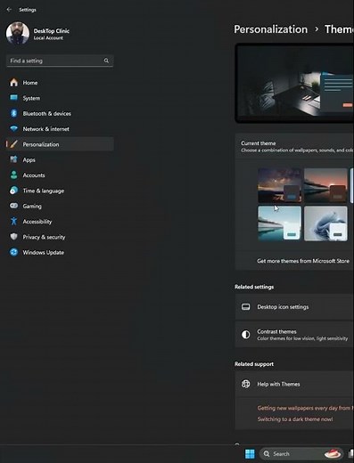Image resolution: width=354 pixels, height=463 pixels.
Task: Open Bluetooth & devices settings
Action: click(x=60, y=113)
